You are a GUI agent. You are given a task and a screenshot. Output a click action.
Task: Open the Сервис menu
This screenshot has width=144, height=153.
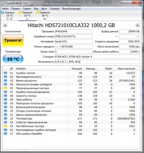[27, 9]
